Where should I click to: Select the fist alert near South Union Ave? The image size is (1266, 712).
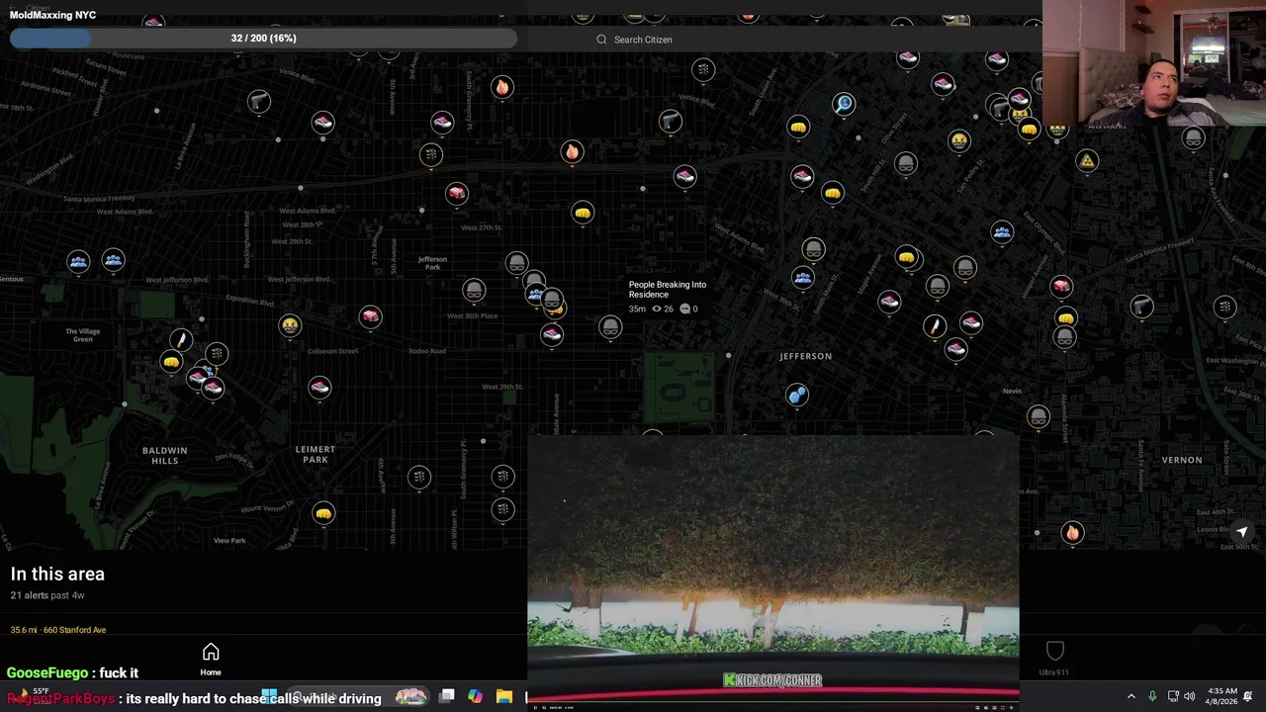pos(798,127)
